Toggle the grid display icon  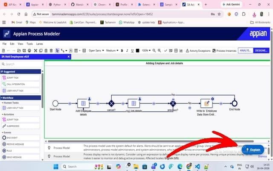(176, 50)
